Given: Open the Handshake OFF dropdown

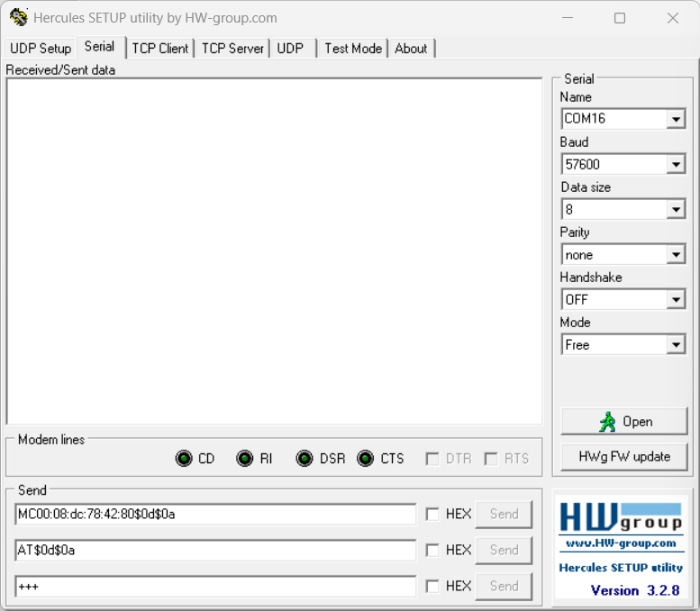Looking at the screenshot, I should coord(676,300).
